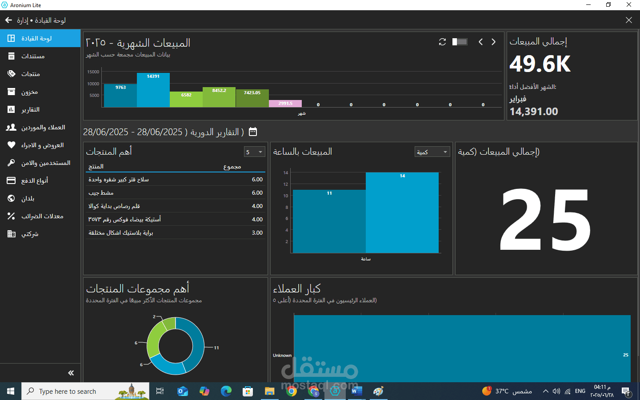640x400 pixels.
Task: Open File Explorer from the taskbar
Action: (x=270, y=391)
